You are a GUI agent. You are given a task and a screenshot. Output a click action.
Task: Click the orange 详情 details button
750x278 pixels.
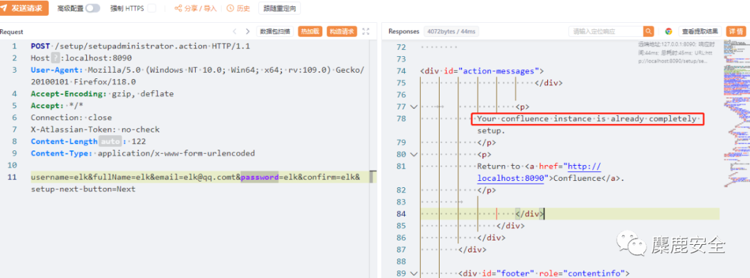736,31
